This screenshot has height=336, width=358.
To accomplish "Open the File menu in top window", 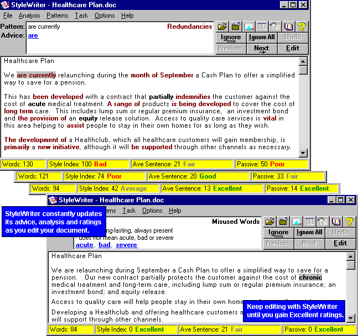I will 8,15.
